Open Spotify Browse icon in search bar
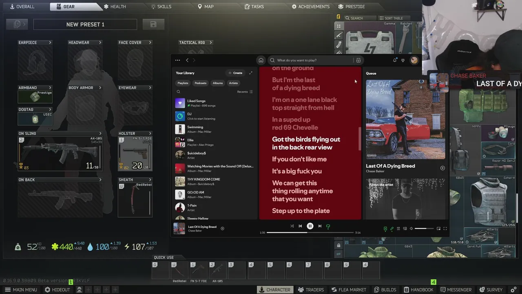This screenshot has height=294, width=522. [358, 60]
